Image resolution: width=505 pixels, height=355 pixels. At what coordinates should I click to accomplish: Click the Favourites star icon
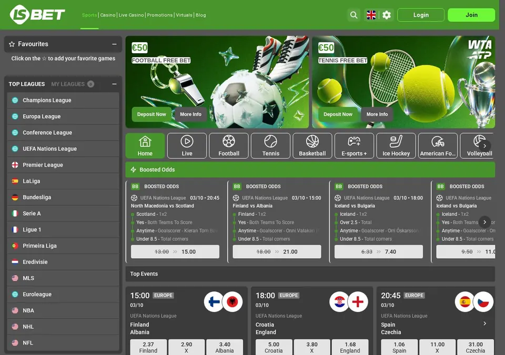[12, 44]
